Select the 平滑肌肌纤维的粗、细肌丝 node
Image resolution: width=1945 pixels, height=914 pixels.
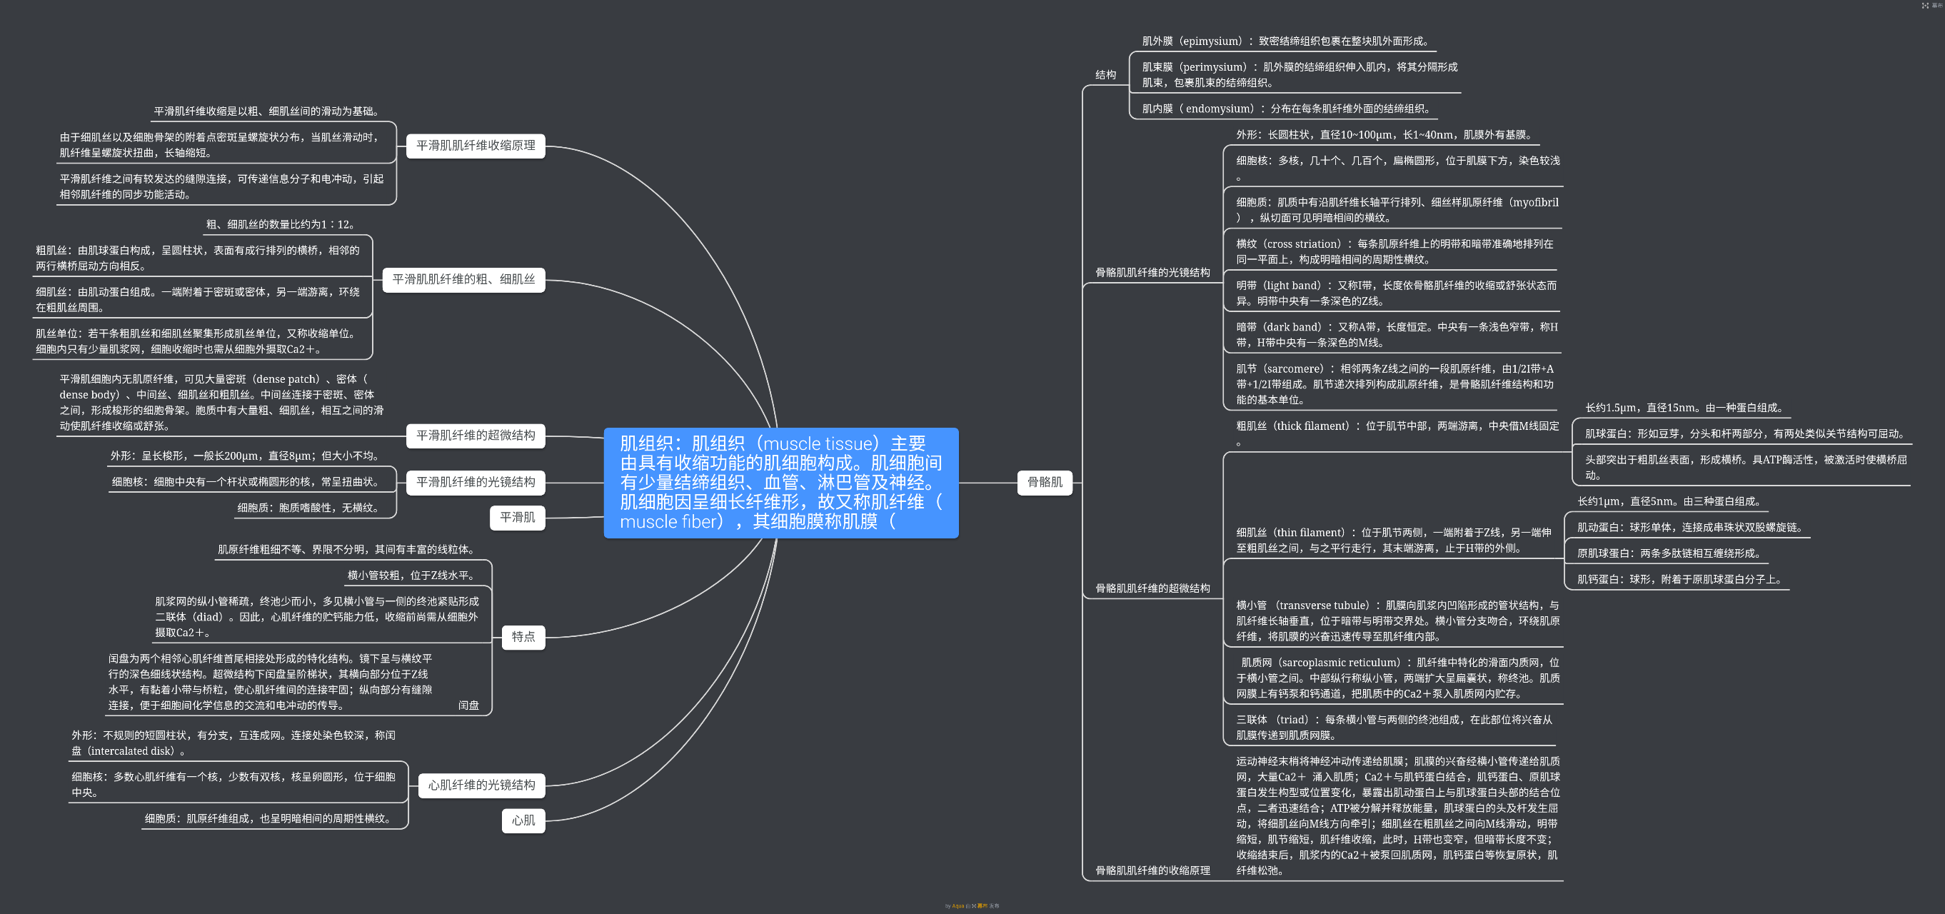tap(463, 279)
